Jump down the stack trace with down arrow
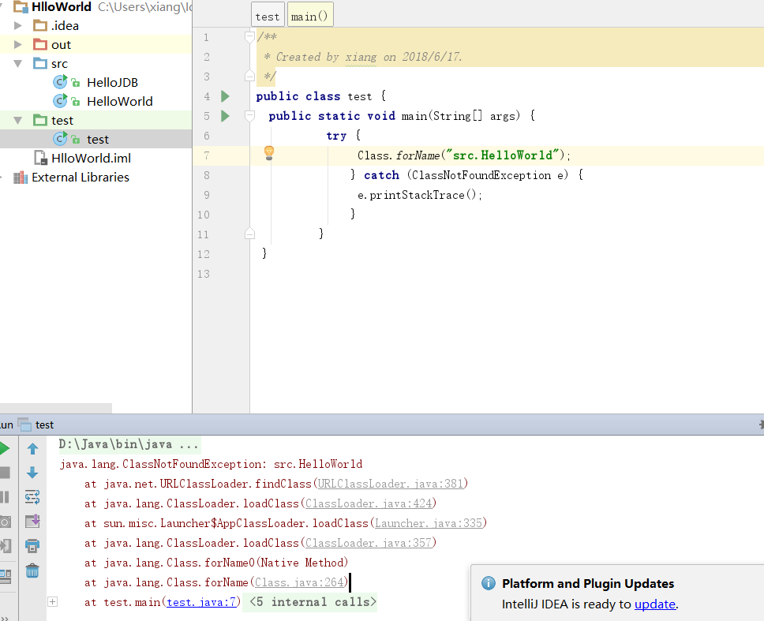This screenshot has width=764, height=621. (32, 473)
